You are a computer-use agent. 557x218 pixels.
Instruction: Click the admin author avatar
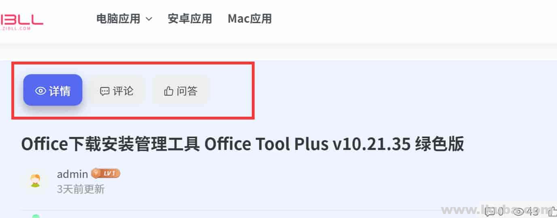(35, 181)
